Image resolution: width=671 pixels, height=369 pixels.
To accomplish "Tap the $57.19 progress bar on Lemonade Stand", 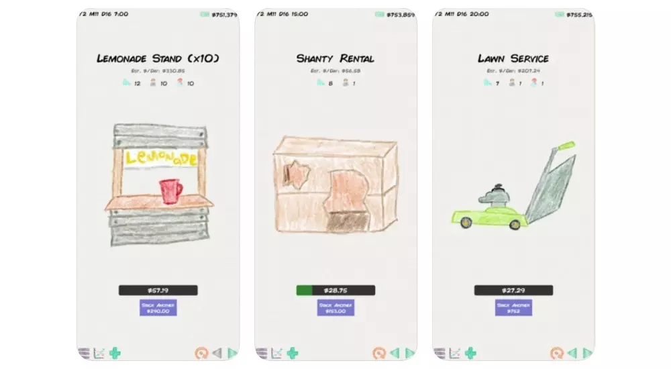I will (x=158, y=291).
